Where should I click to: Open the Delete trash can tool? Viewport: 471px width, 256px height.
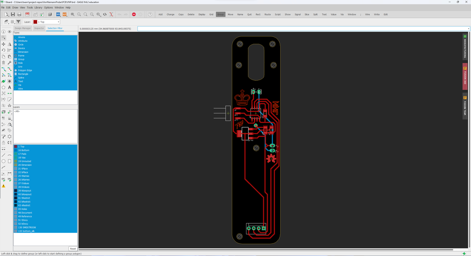pyautogui.click(x=4, y=63)
